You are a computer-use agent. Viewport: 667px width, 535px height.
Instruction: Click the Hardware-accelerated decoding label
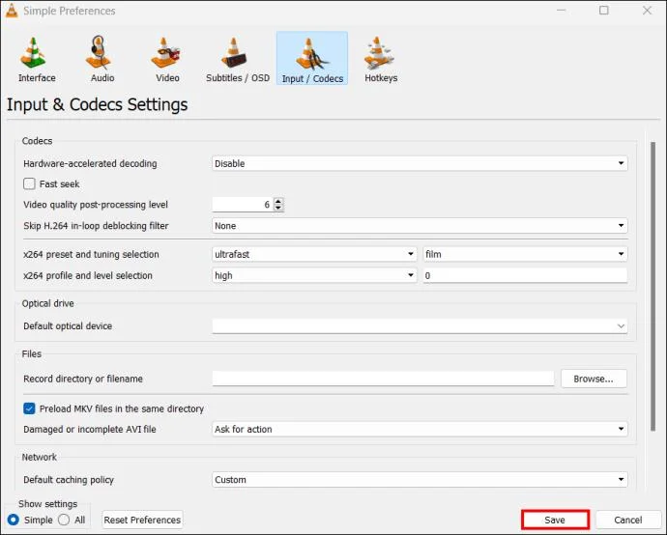point(90,163)
